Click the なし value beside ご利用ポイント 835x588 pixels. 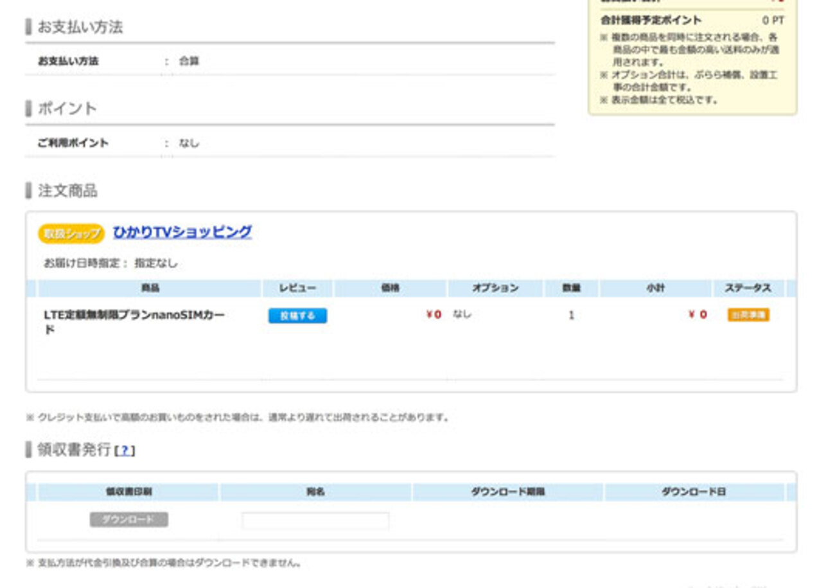pyautogui.click(x=189, y=143)
